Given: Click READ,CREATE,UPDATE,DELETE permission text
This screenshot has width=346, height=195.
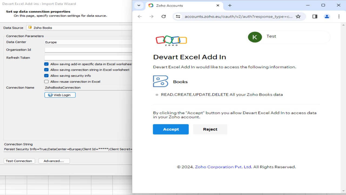Looking at the screenshot, I should (222, 95).
